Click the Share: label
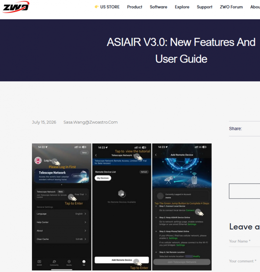260x272 pixels. tap(236, 129)
